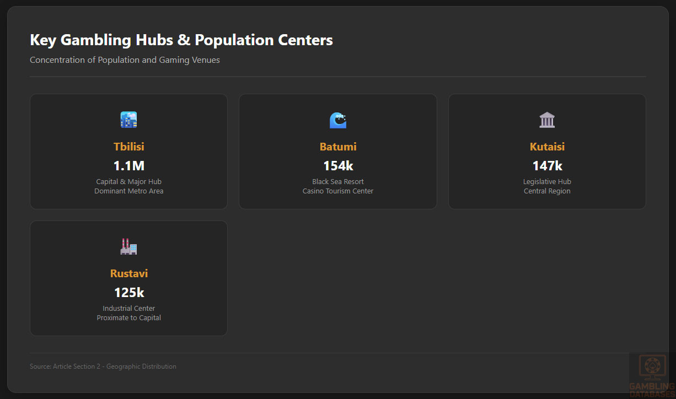Click the Batumi ocean wave icon
Viewport: 676px width, 399px height.
pos(338,120)
